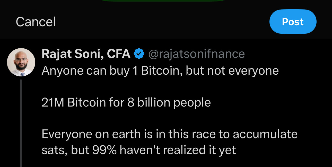Image resolution: width=332 pixels, height=167 pixels.
Task: Tap the blue Post button
Action: 293,22
